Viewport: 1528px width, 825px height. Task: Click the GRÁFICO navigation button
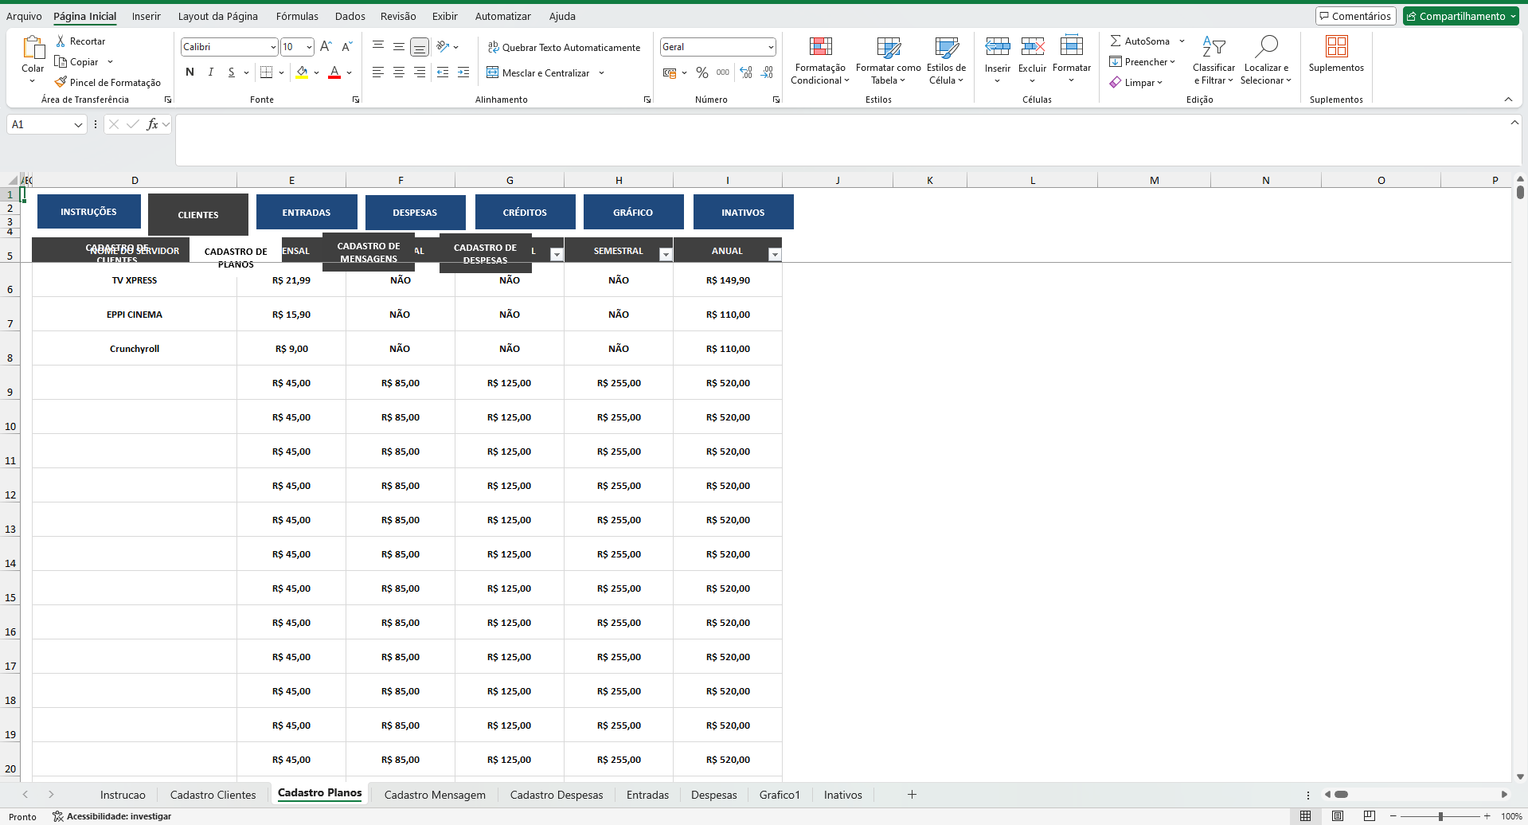(633, 213)
